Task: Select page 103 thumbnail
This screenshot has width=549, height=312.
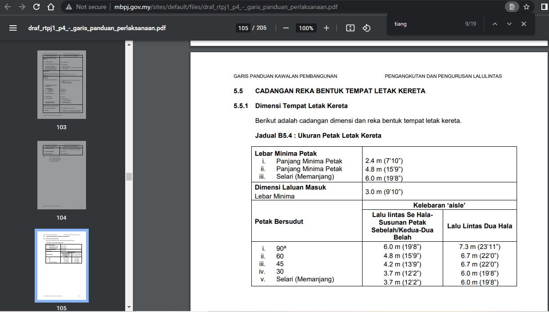Action: (x=62, y=85)
